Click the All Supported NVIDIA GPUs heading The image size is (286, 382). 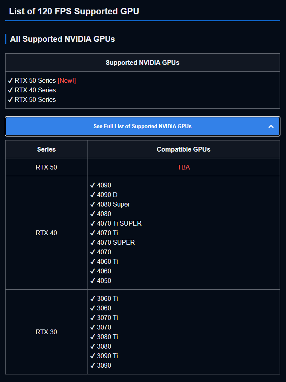click(x=62, y=39)
